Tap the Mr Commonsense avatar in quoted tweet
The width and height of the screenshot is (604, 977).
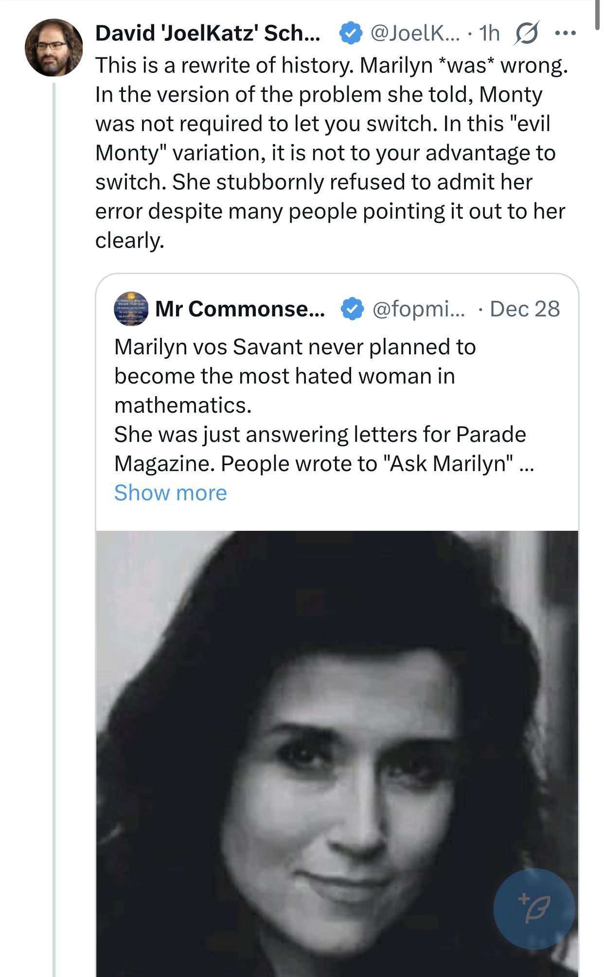131,309
